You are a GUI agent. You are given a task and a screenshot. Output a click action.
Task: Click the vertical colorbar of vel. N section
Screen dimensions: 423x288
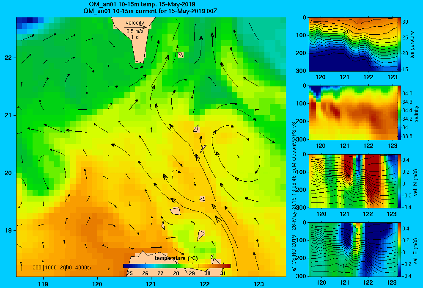click(400, 181)
